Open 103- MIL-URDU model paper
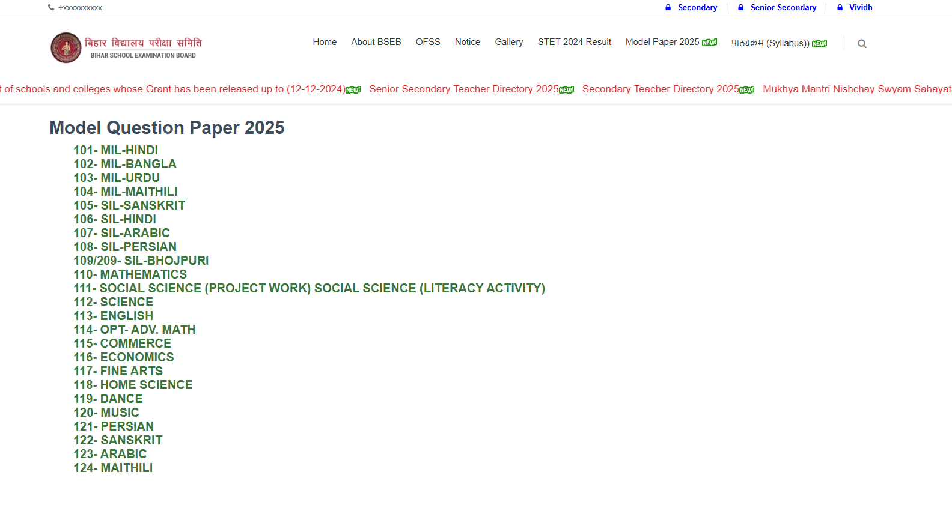Viewport: 952px width, 529px height. 117,178
